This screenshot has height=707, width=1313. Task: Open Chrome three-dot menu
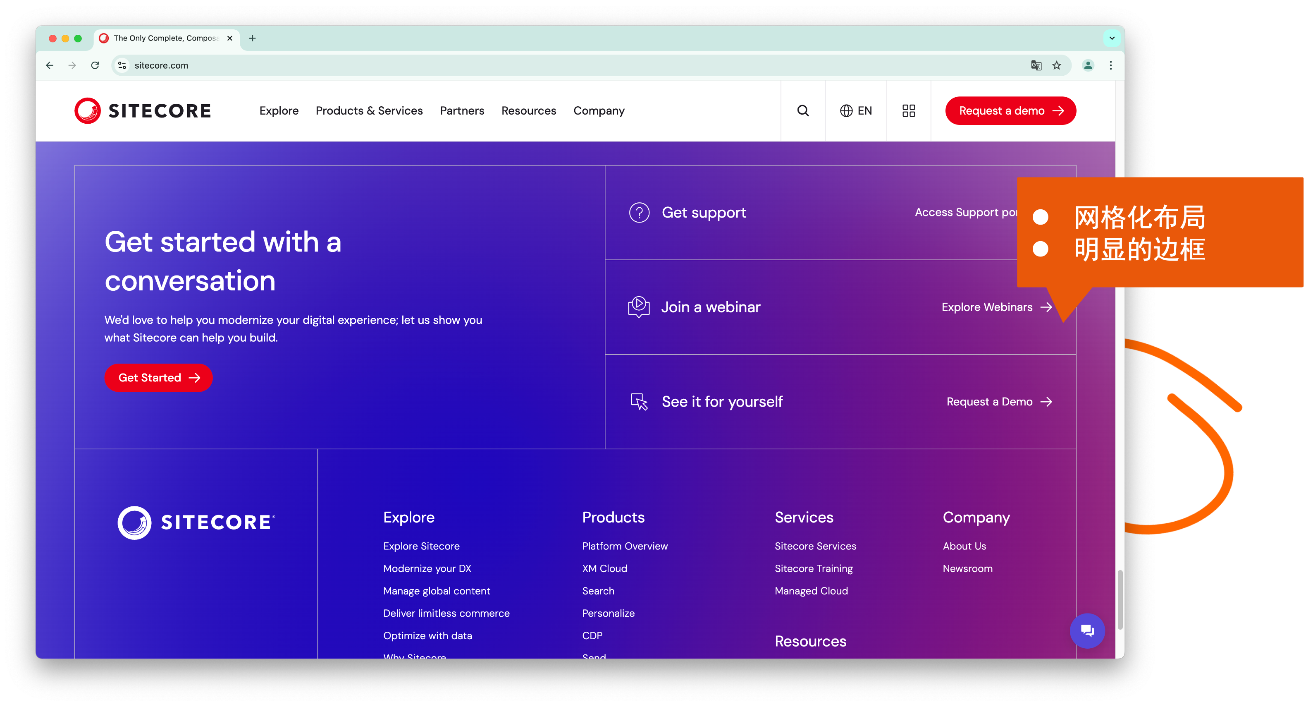coord(1111,65)
